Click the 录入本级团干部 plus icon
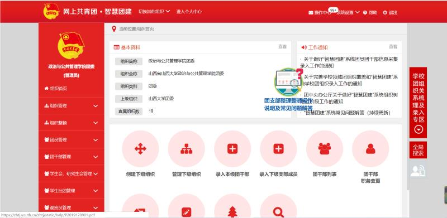The width and height of the screenshot is (447, 218). (x=232, y=148)
